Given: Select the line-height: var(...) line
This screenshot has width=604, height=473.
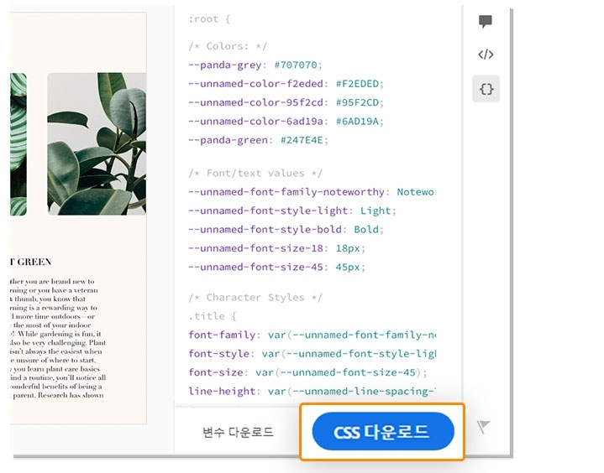Looking at the screenshot, I should 312,392.
